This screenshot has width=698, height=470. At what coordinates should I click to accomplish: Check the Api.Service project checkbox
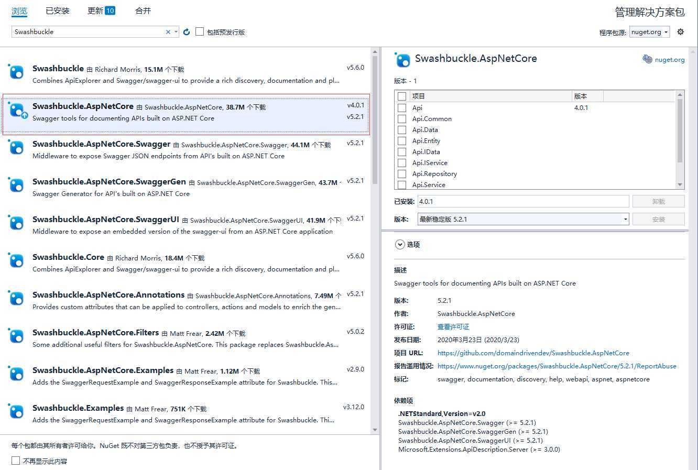[402, 184]
